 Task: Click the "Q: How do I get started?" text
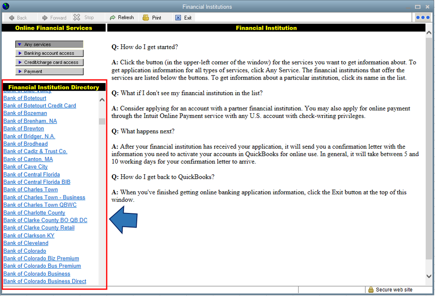145,47
